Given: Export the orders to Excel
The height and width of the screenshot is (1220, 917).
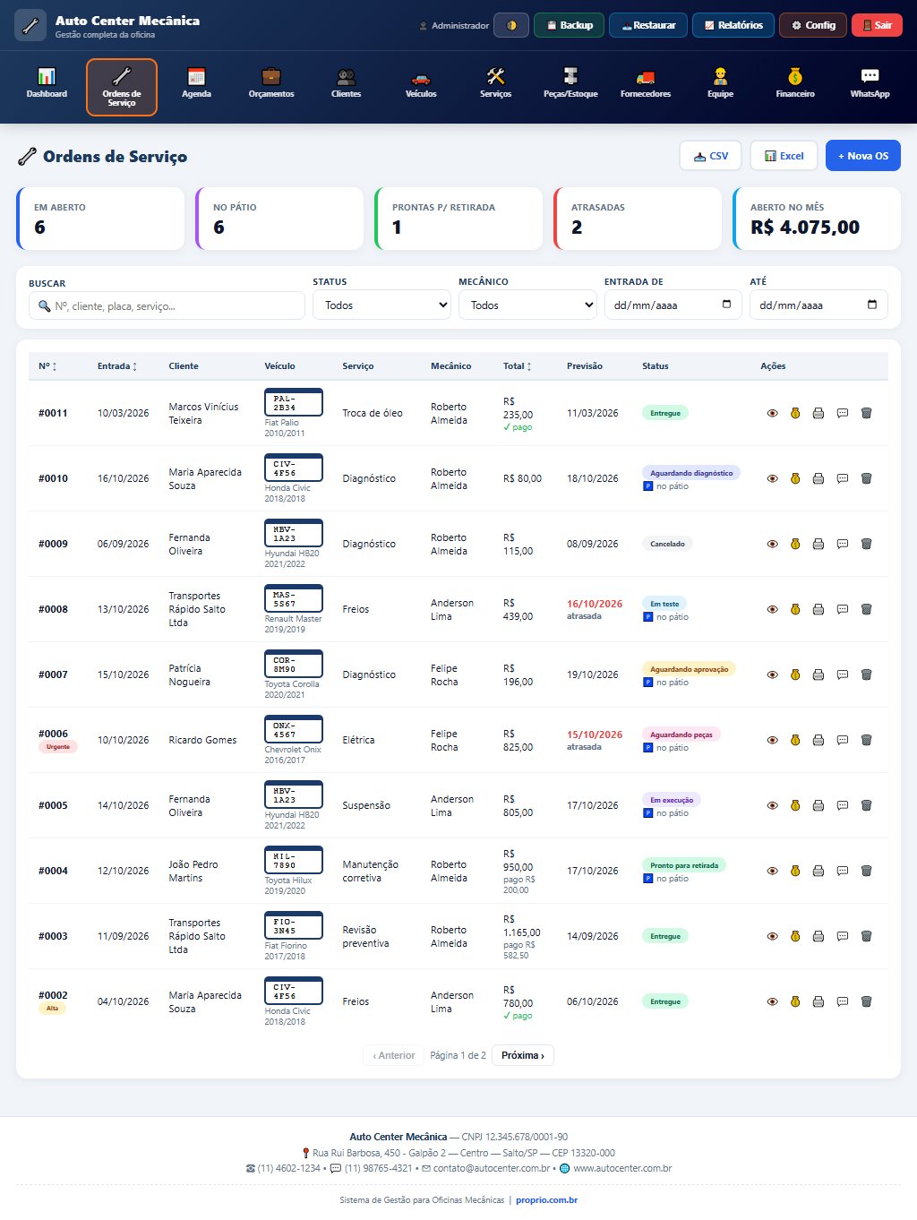Looking at the screenshot, I should click(x=784, y=156).
